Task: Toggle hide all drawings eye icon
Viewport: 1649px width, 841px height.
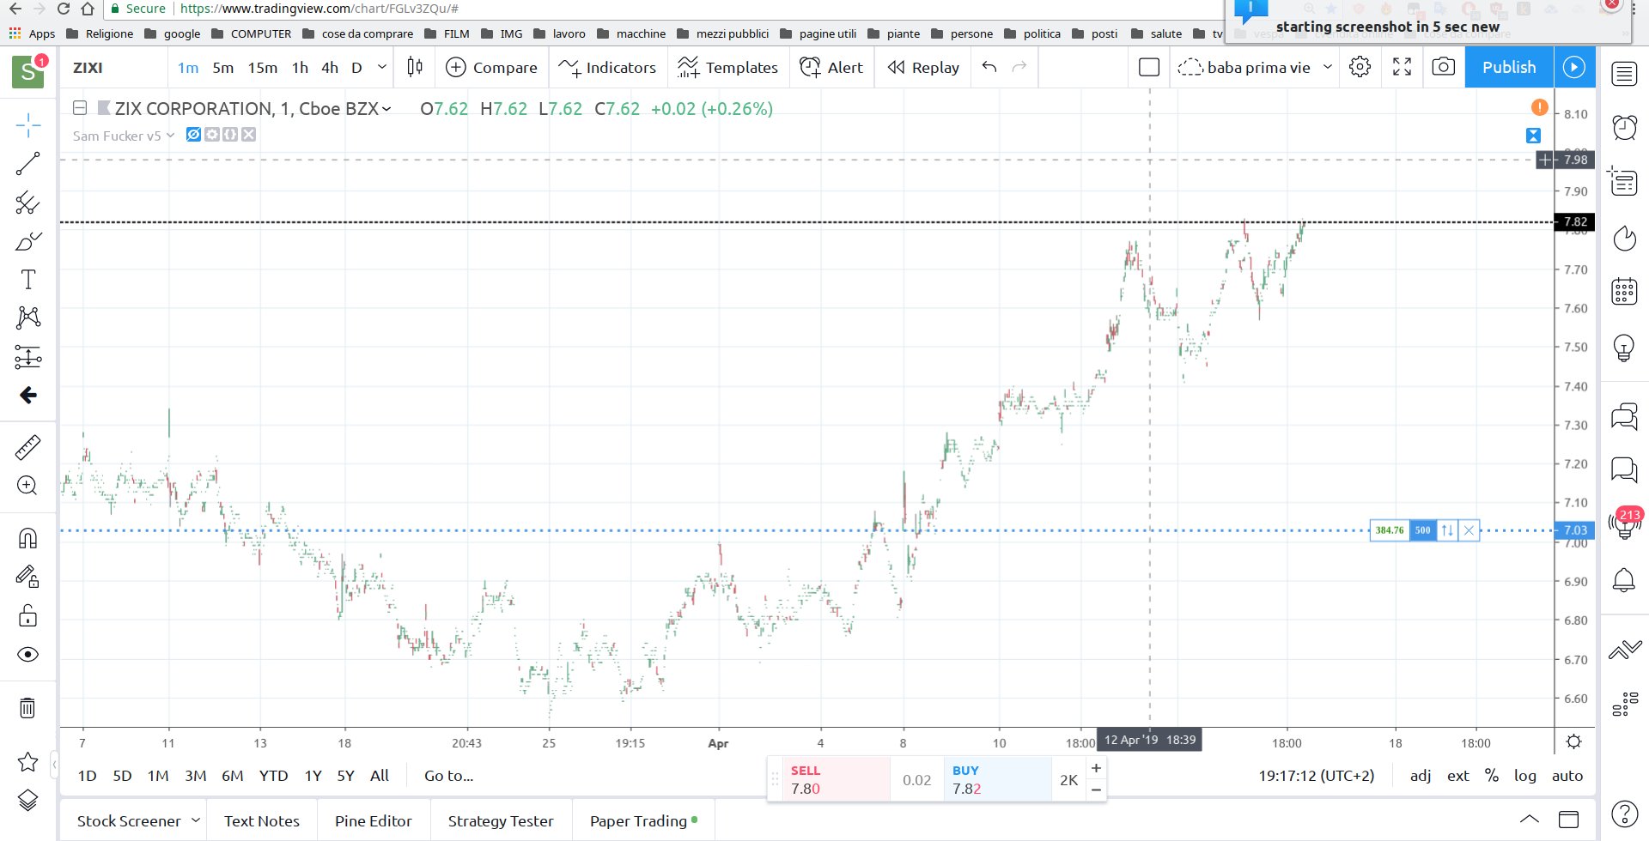Action: pyautogui.click(x=28, y=655)
